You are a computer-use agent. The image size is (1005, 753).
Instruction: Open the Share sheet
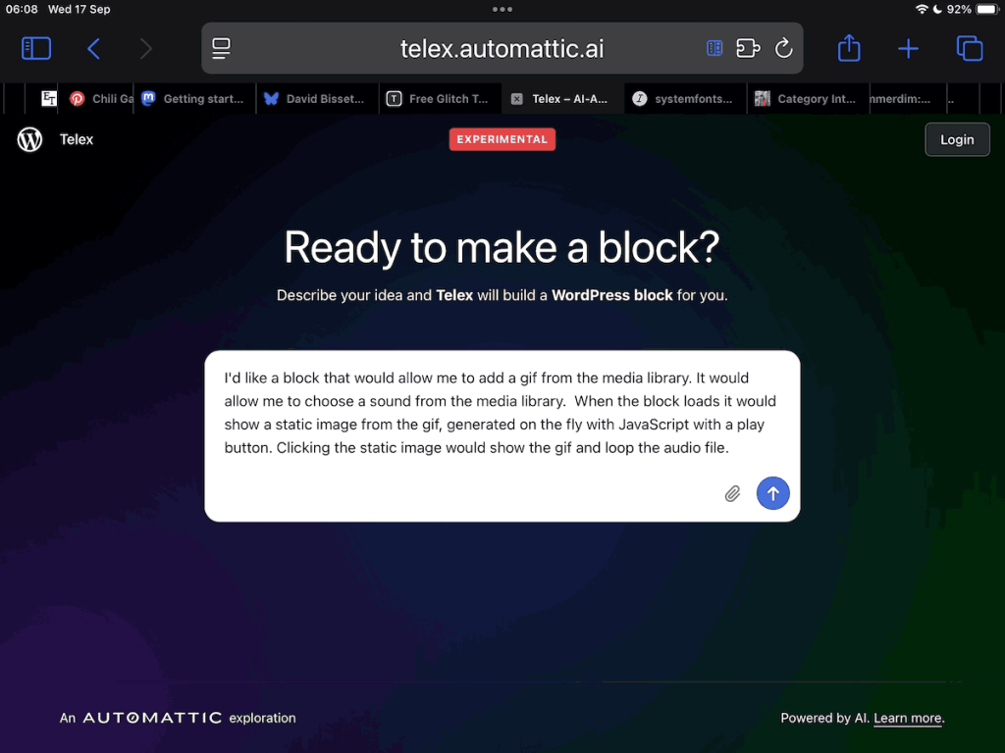coord(849,48)
